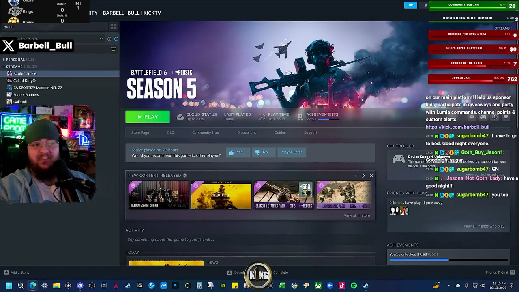Show game info icon
This screenshot has width=519, height=292.
point(494,117)
